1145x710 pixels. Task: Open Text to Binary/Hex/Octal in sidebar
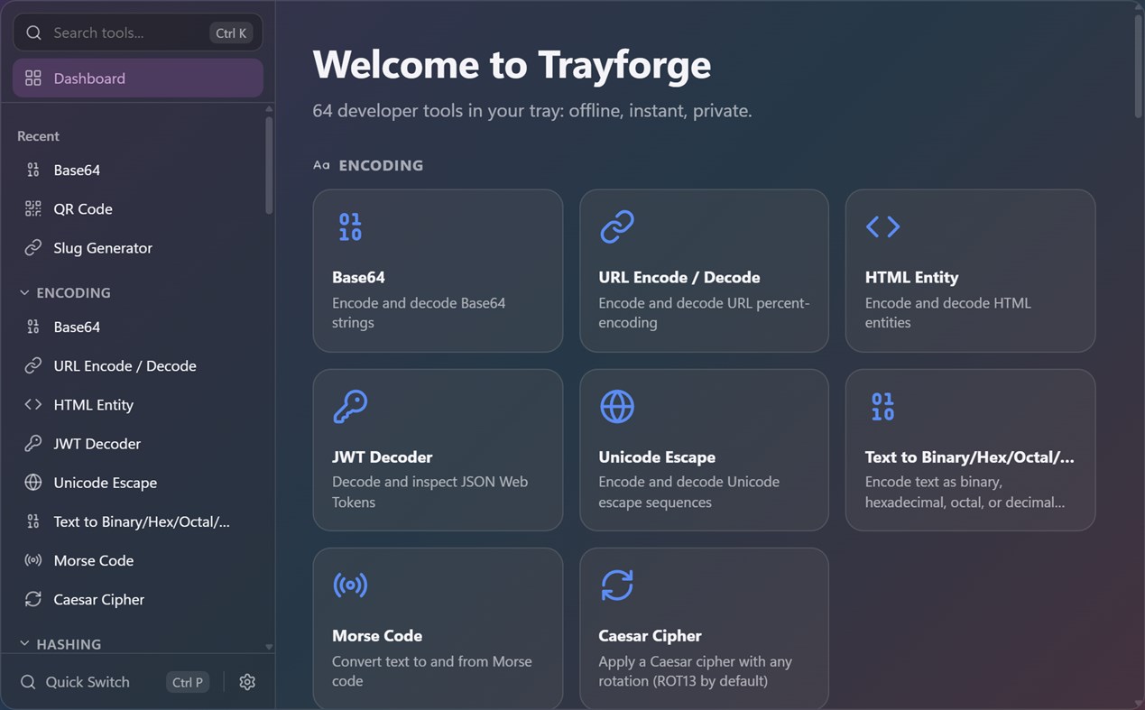138,521
